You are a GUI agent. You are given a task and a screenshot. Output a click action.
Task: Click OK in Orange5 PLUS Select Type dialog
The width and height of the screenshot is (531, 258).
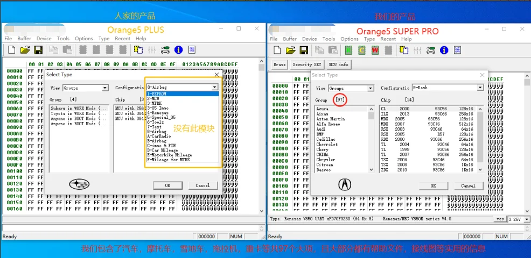(x=167, y=185)
